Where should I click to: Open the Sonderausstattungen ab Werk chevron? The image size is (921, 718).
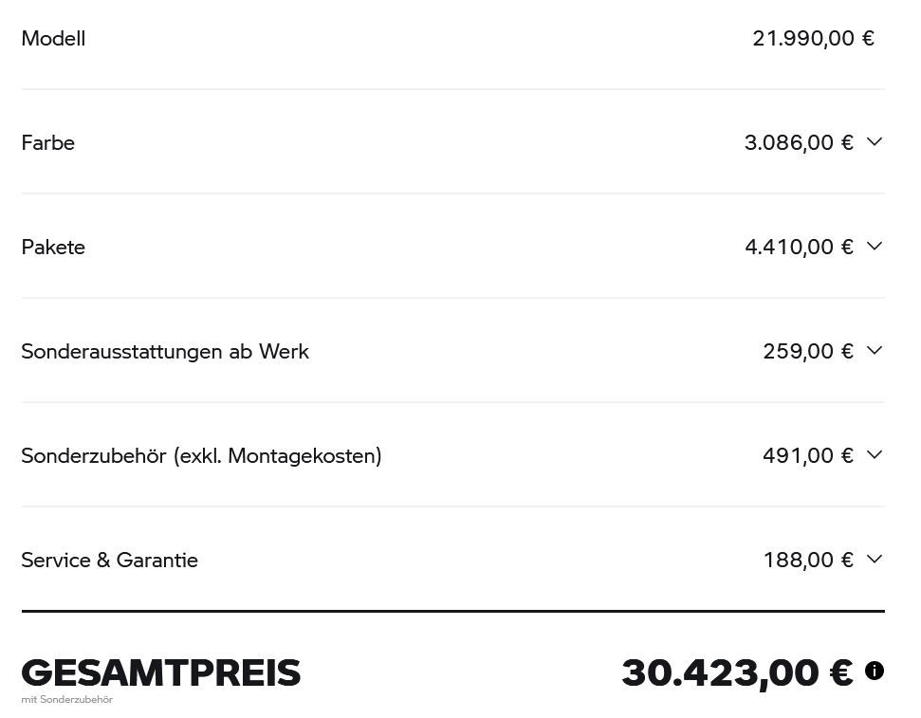874,351
